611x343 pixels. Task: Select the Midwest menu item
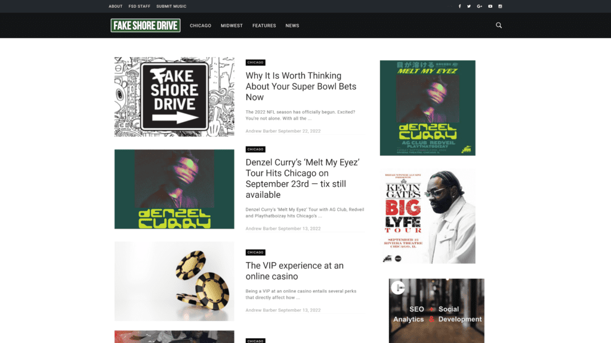(232, 26)
